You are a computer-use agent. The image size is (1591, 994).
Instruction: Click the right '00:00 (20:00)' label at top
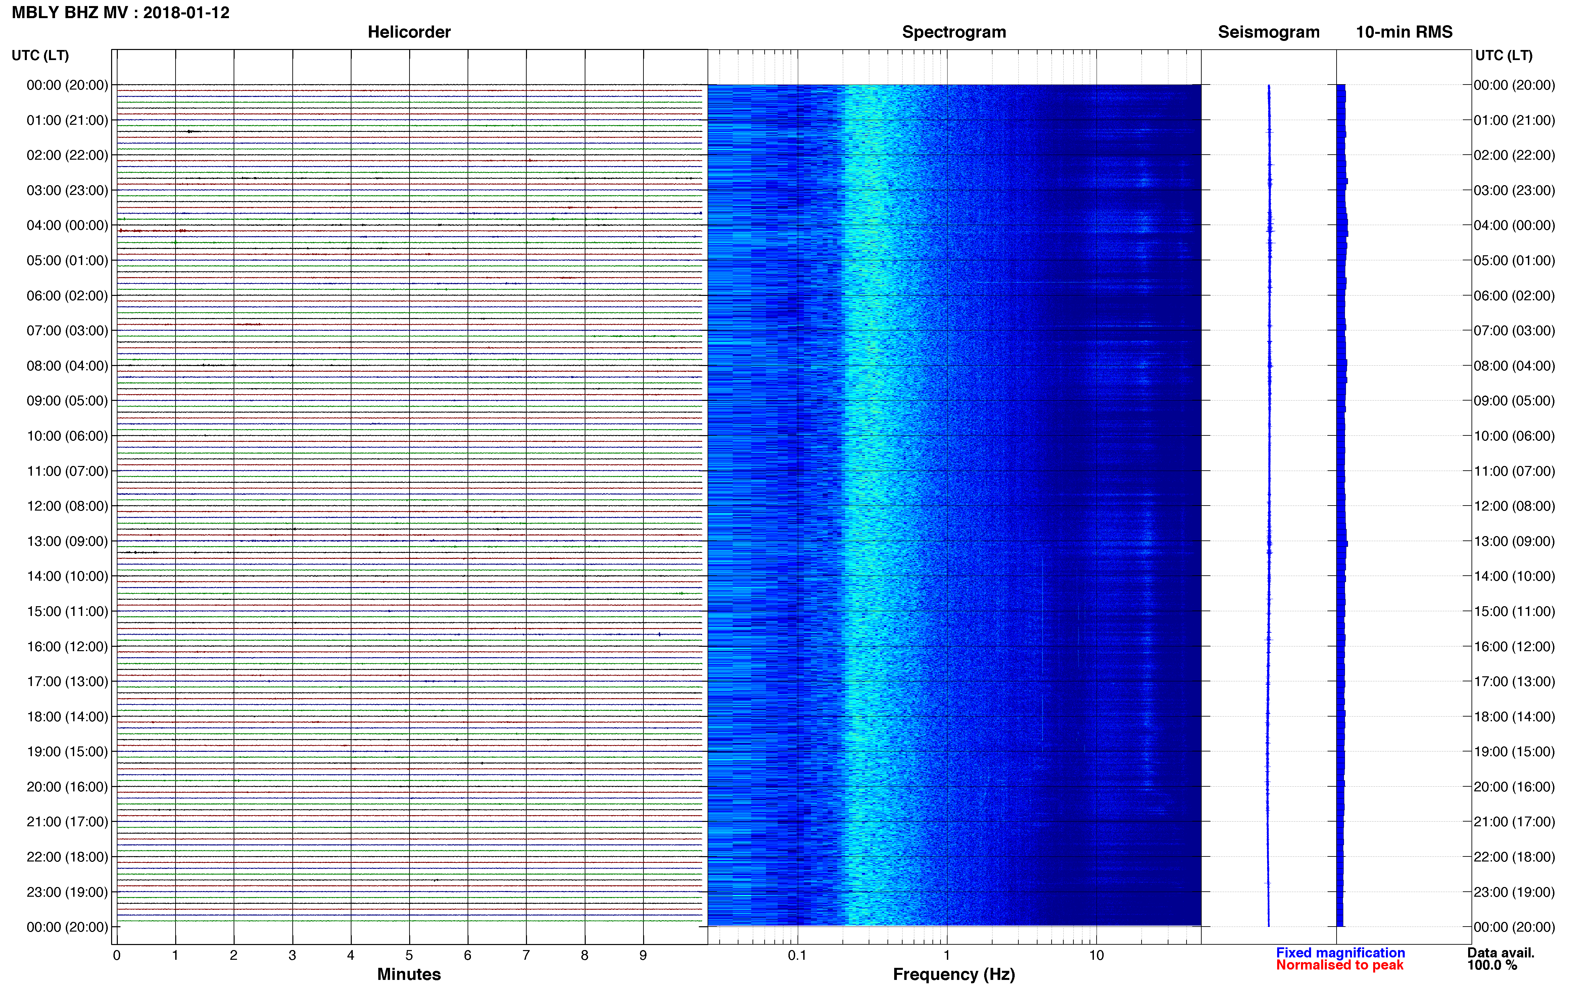(1514, 85)
